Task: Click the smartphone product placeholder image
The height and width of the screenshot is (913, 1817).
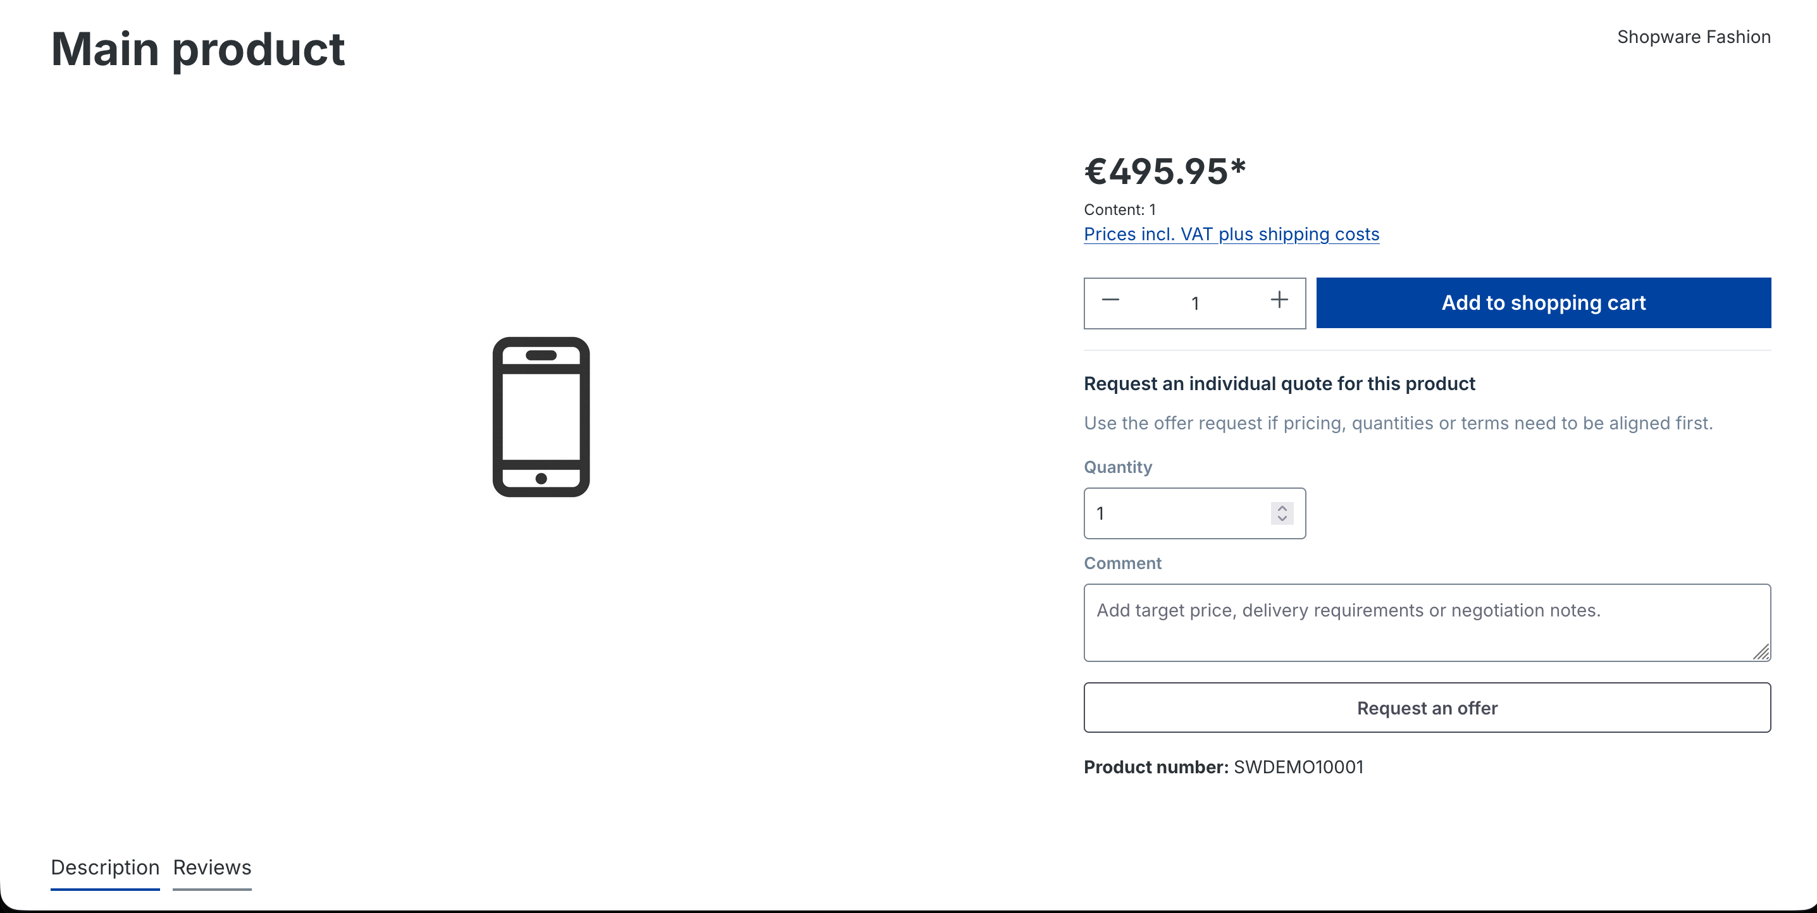Action: pyautogui.click(x=541, y=417)
